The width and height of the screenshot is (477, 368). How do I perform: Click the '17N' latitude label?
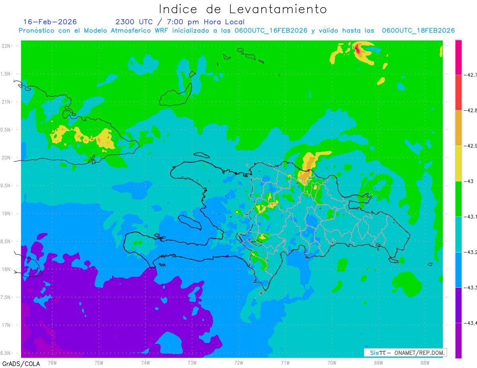(6, 325)
